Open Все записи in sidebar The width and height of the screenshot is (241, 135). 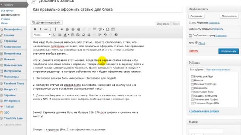[7, 10]
